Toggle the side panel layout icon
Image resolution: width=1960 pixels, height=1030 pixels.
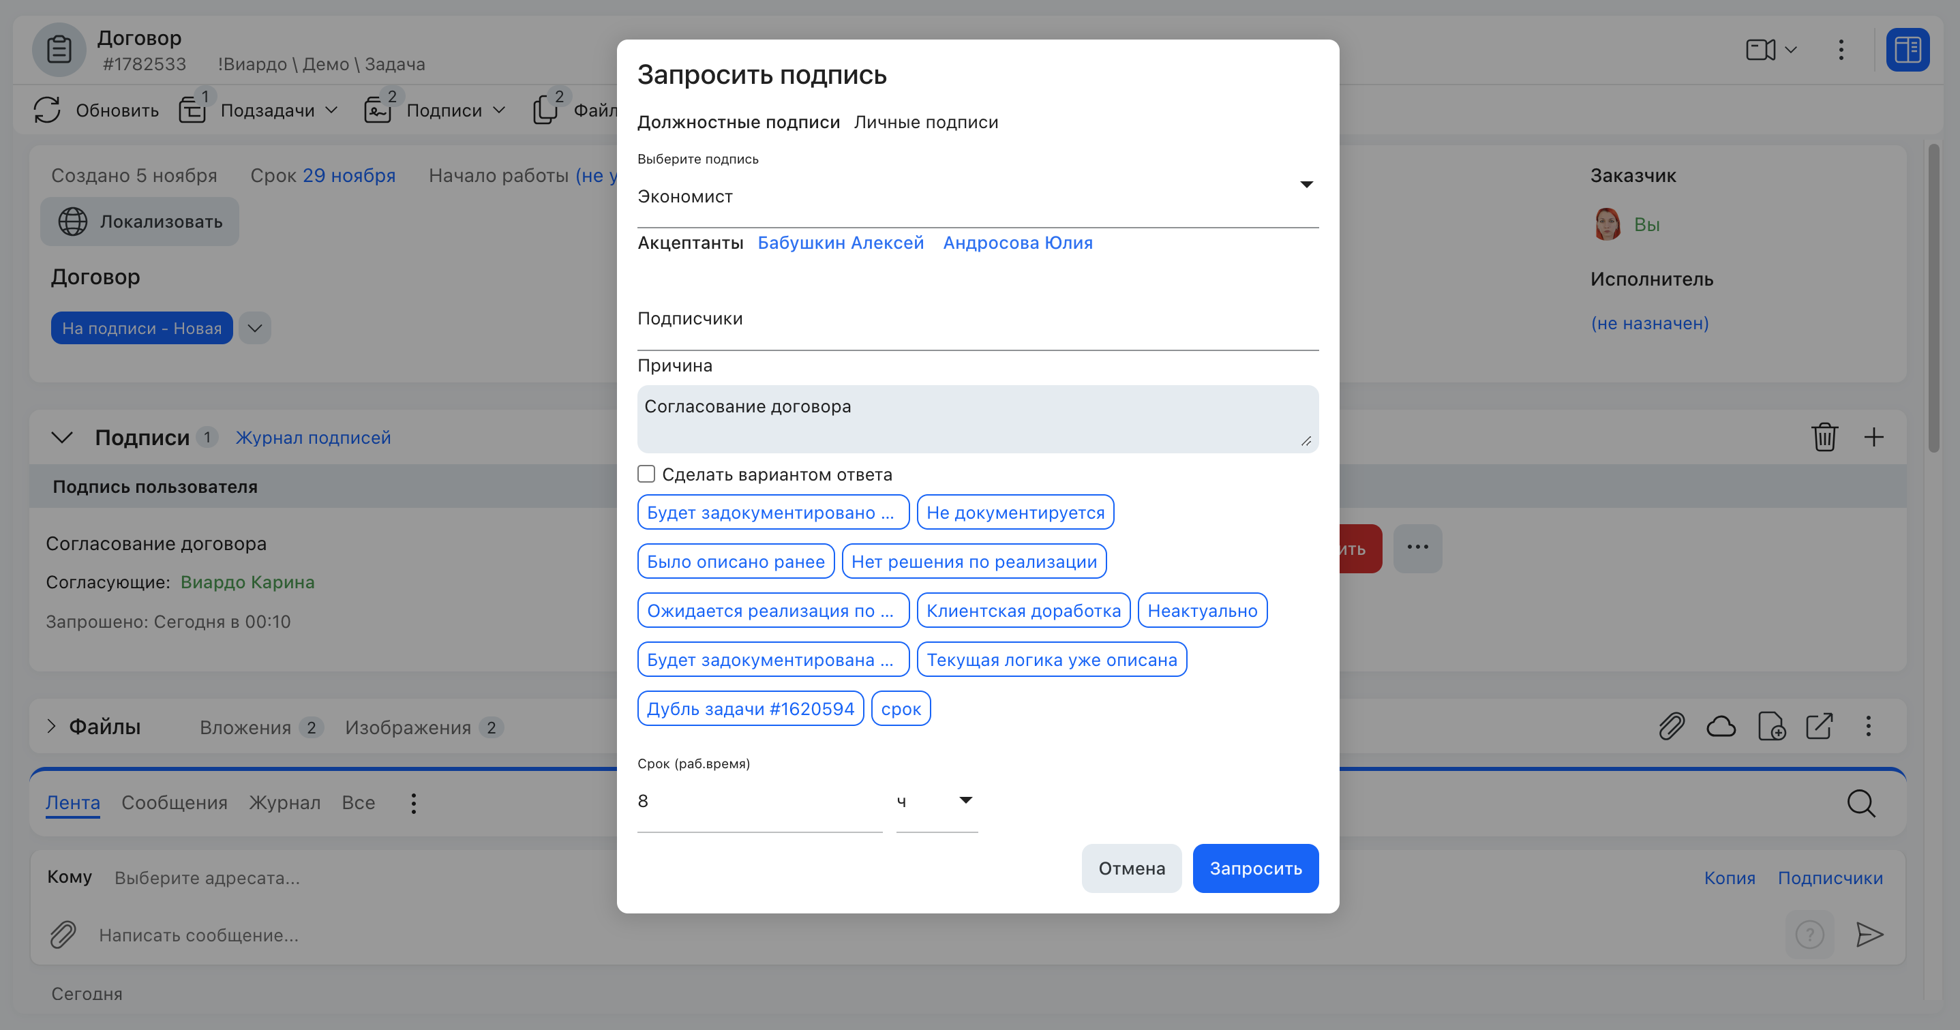1907,50
